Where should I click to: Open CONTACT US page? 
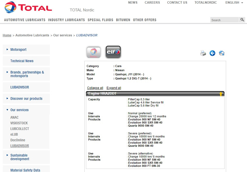(x=177, y=3)
